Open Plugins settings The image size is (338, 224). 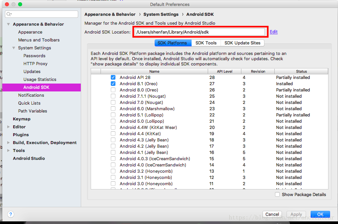[21, 135]
